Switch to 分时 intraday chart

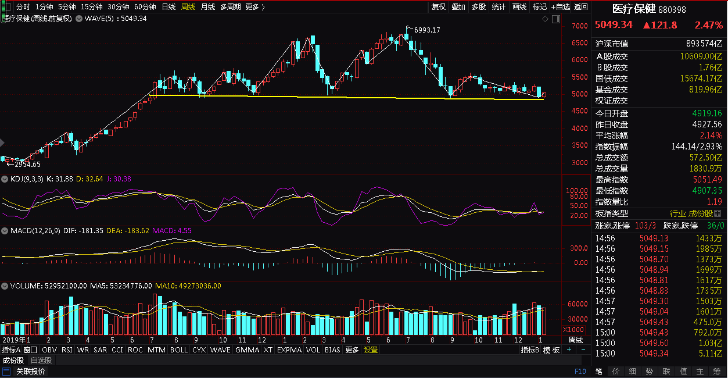[x=23, y=7]
